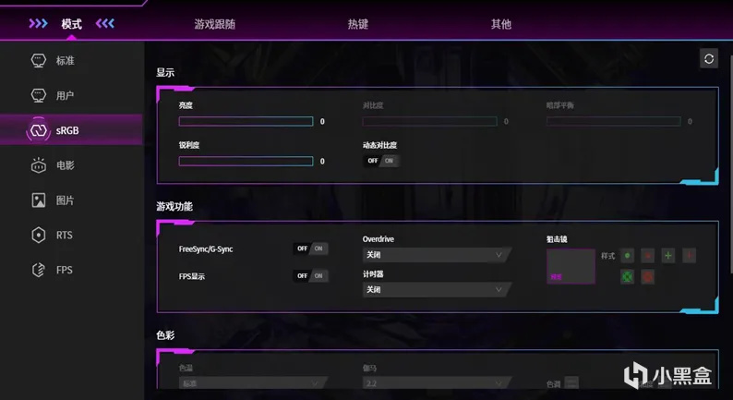Open the Overdrive dropdown
Screen dimensions: 733x400
pos(437,255)
